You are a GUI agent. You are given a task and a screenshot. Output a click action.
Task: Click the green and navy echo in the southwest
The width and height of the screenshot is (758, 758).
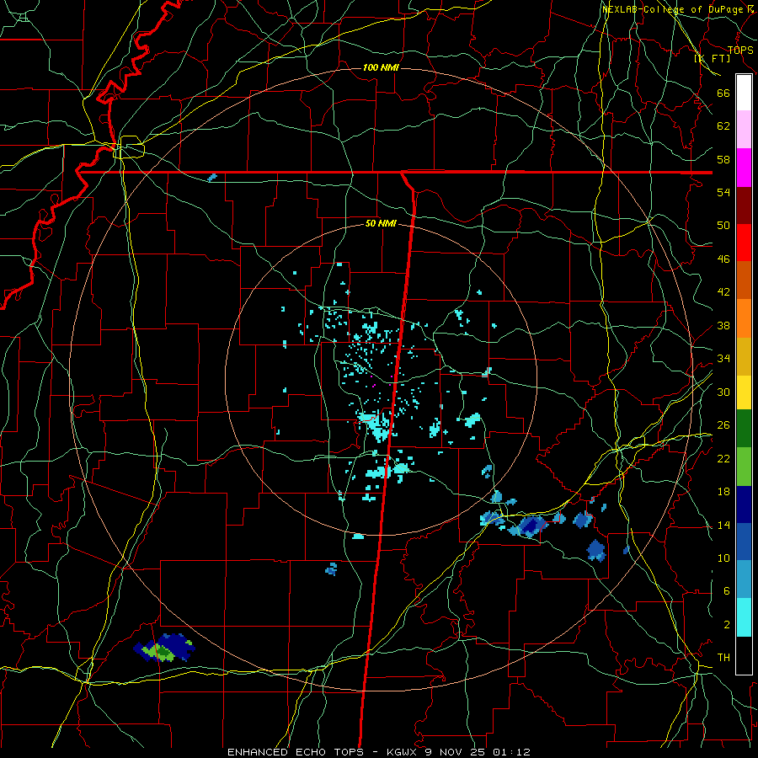click(x=164, y=648)
